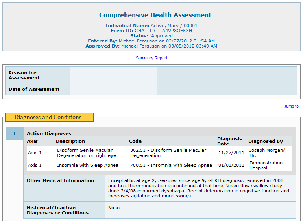The width and height of the screenshot is (303, 221).
Task: Click the Diagnosis Date column header
Action: click(229, 142)
